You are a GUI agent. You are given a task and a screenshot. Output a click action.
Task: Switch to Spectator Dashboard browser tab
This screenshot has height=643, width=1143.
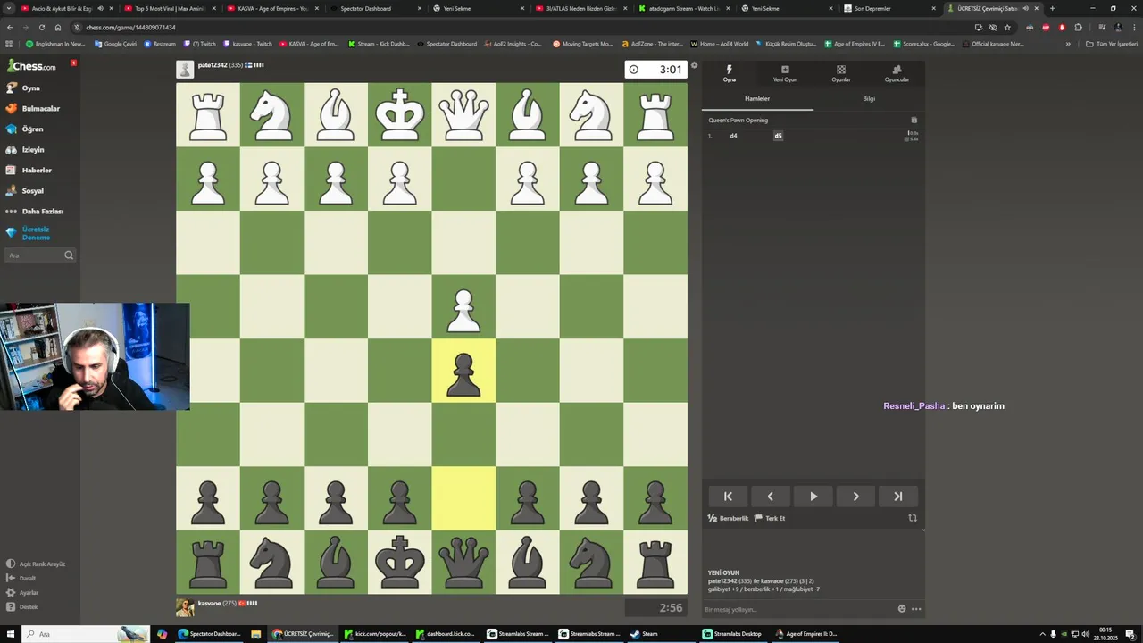click(373, 8)
